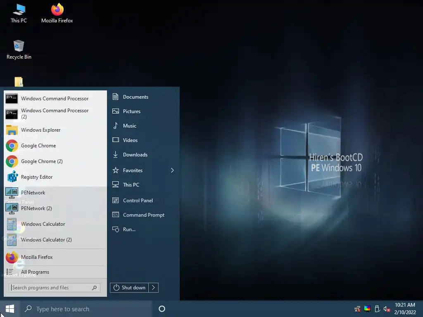The image size is (423, 317).
Task: Open PENetwork (2)
Action: pyautogui.click(x=55, y=208)
